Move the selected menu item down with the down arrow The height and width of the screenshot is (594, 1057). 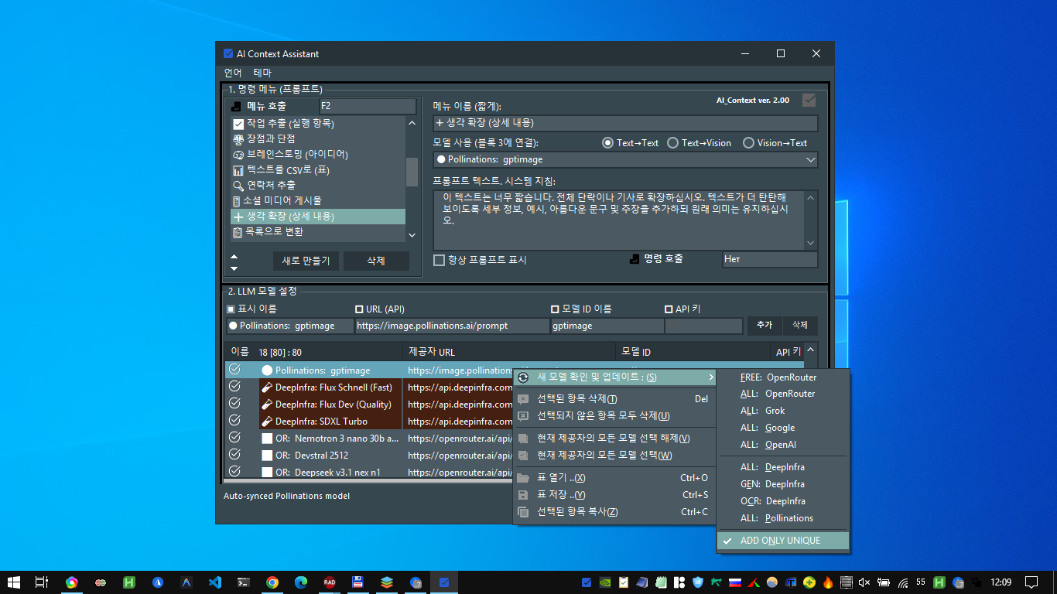234,268
